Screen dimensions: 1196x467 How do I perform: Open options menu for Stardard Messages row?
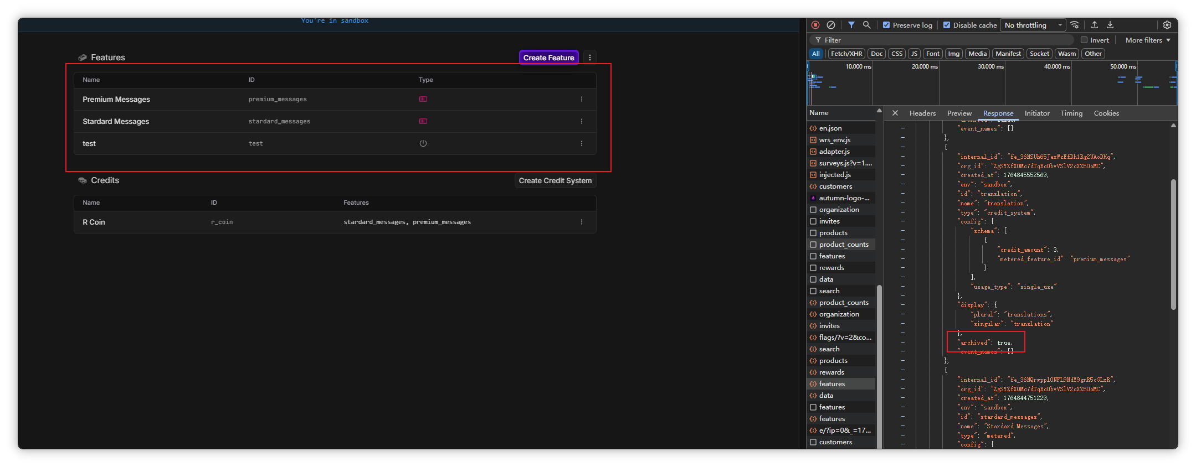pos(582,121)
